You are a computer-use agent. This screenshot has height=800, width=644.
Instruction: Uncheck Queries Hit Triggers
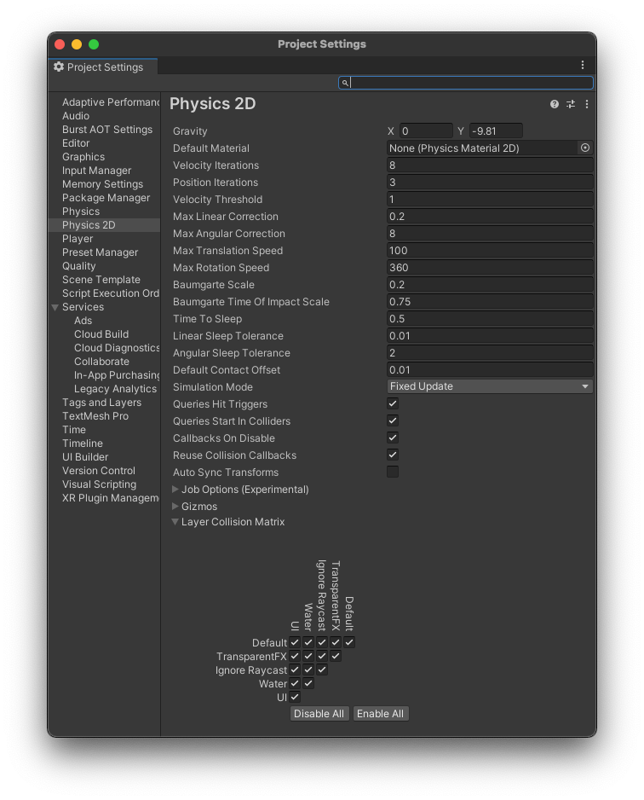point(393,403)
